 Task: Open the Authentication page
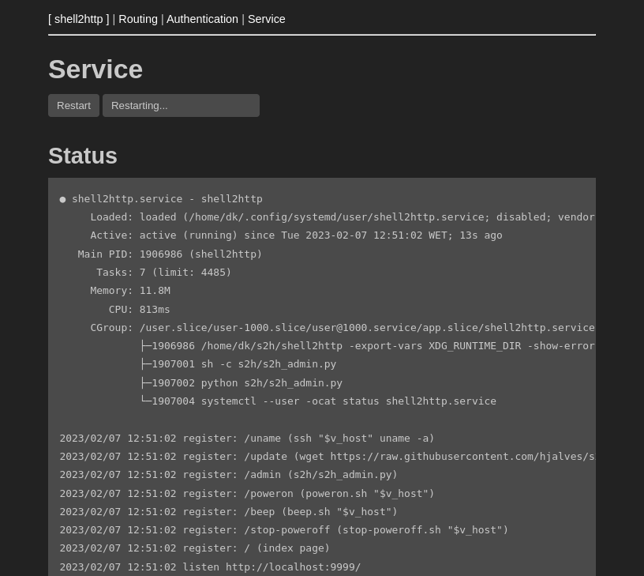[202, 19]
